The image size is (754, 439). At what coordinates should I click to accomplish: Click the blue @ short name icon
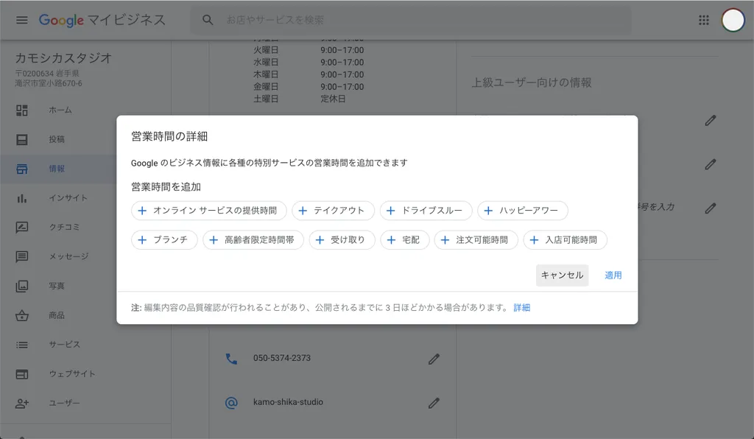coord(231,402)
